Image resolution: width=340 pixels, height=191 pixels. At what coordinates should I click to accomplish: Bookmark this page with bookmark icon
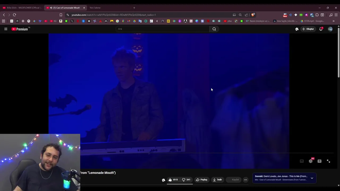61,15
